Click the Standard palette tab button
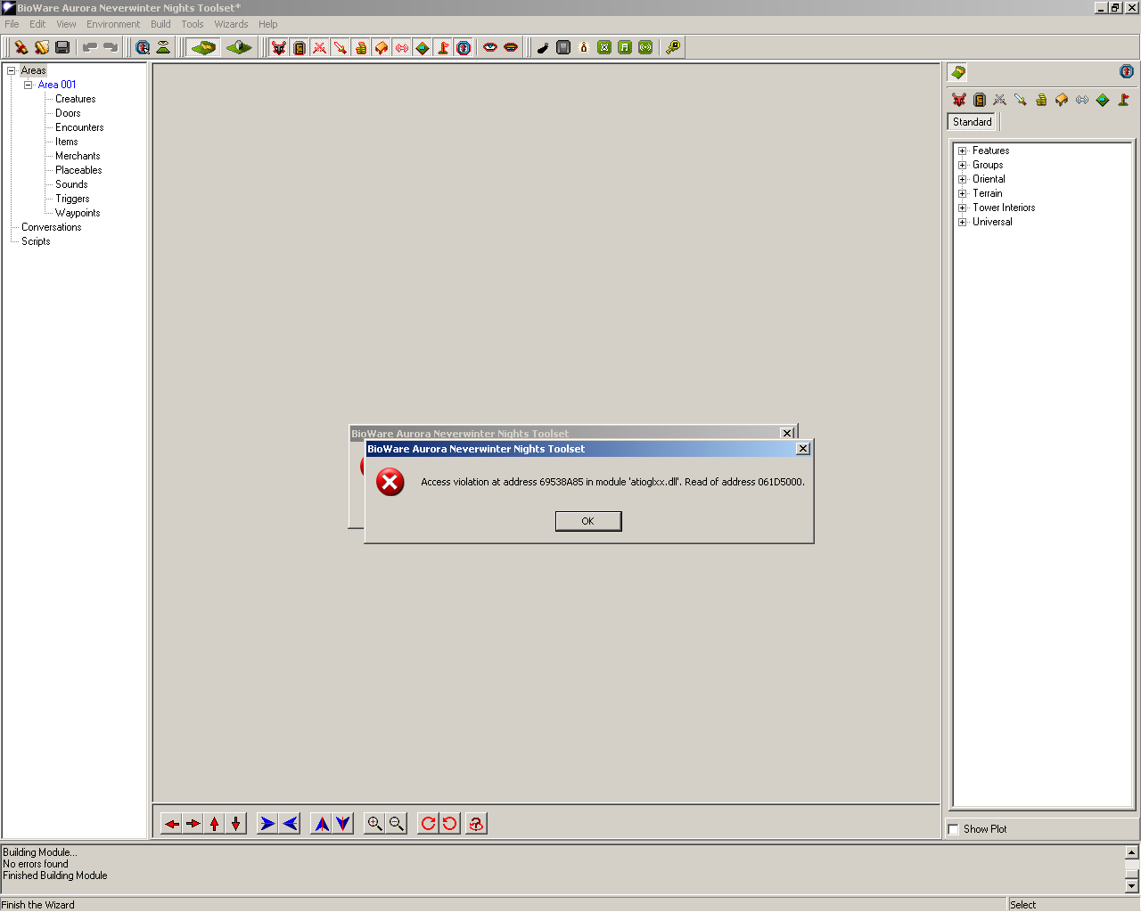Screen dimensions: 1141x912 (972, 122)
